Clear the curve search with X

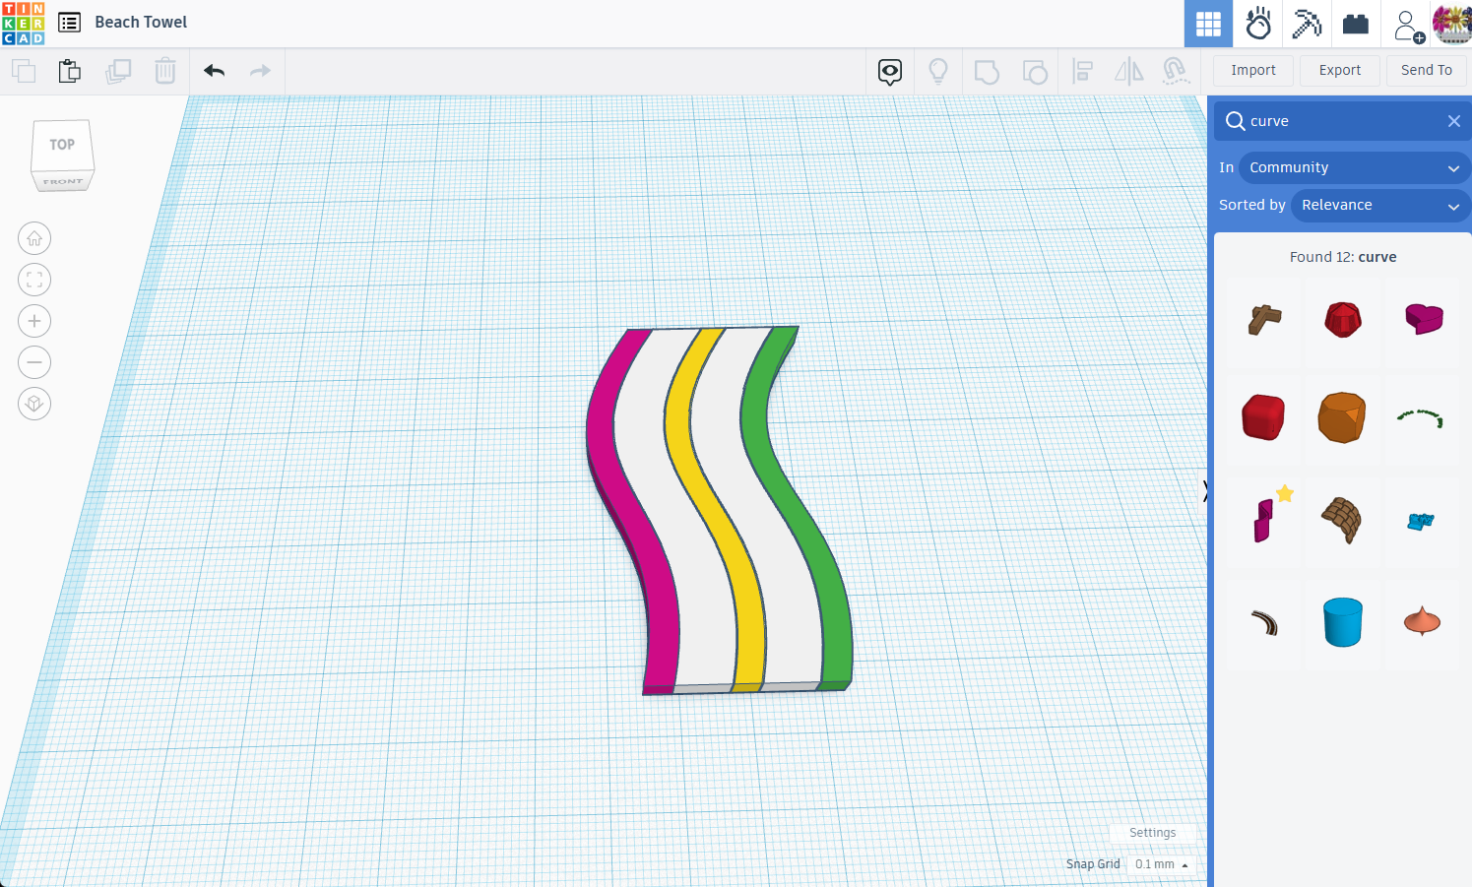click(1454, 121)
